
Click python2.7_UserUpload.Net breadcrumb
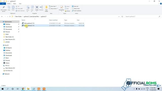coord(31,16)
